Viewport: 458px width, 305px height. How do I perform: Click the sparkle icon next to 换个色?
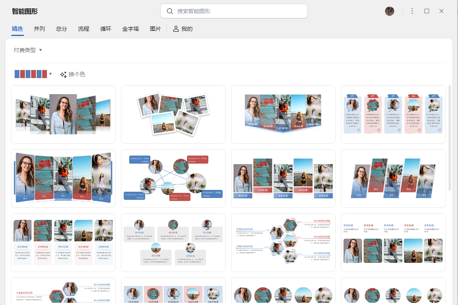coord(63,74)
